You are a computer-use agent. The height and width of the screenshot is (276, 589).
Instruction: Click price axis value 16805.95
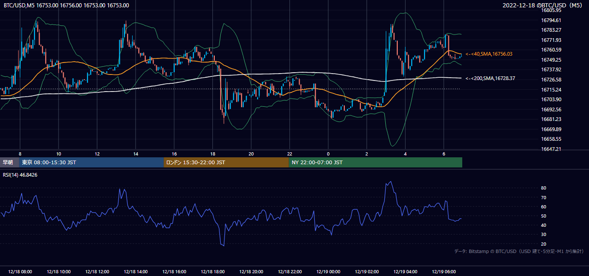551,10
